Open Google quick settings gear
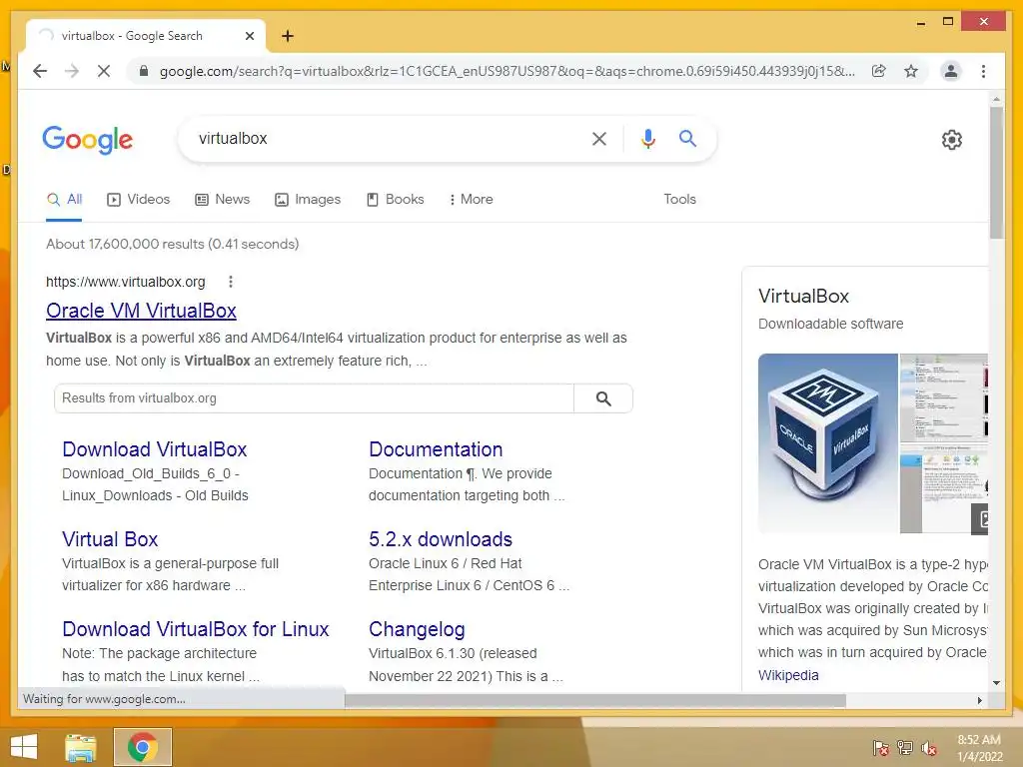The image size is (1023, 767). tap(952, 140)
